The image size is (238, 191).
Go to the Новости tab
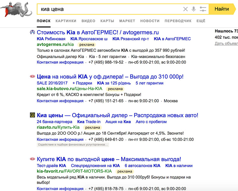(150, 21)
